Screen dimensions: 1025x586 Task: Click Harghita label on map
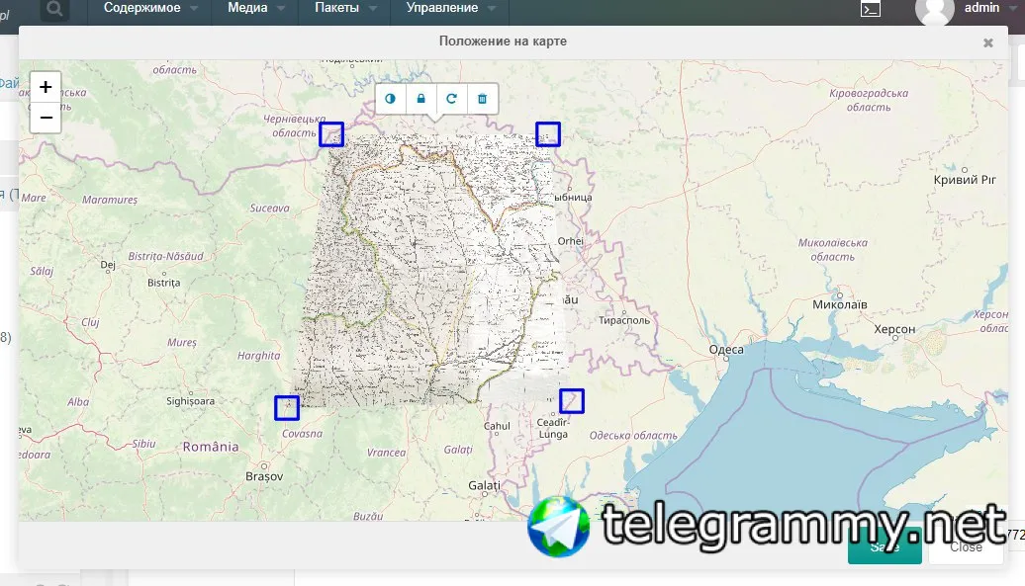click(x=258, y=356)
